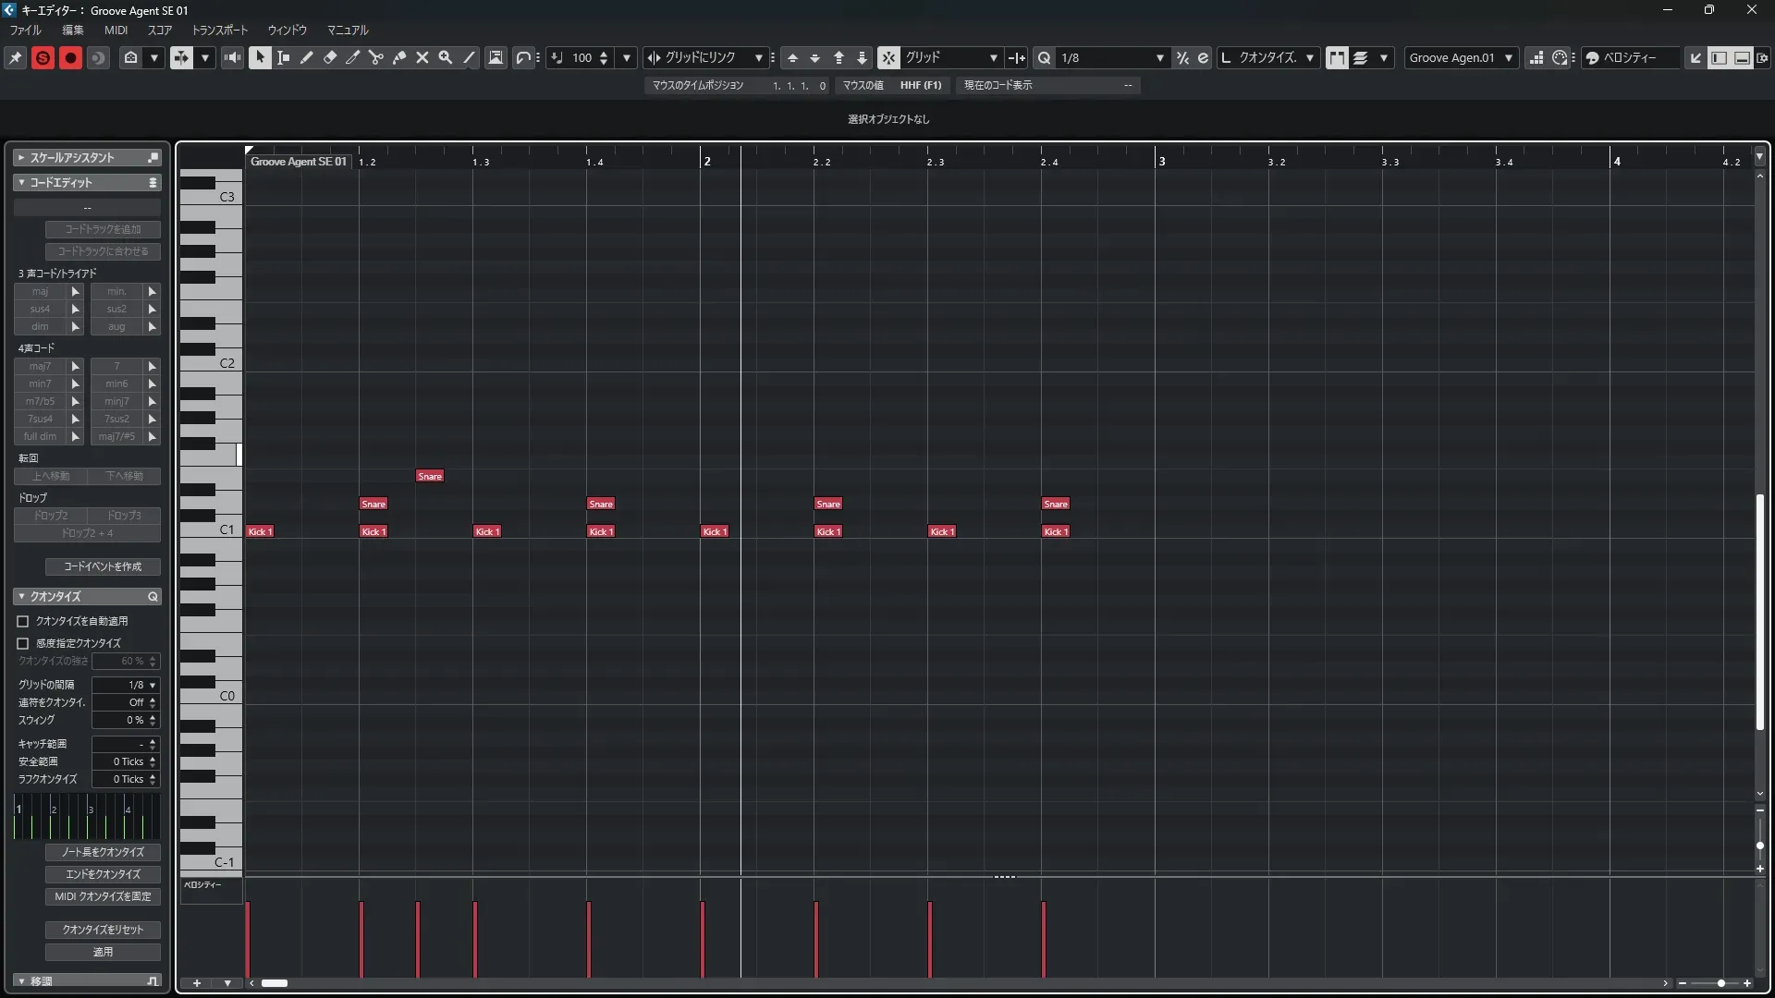The height and width of the screenshot is (998, 1775).
Task: Toggle the Snap on/off button
Action: click(887, 57)
